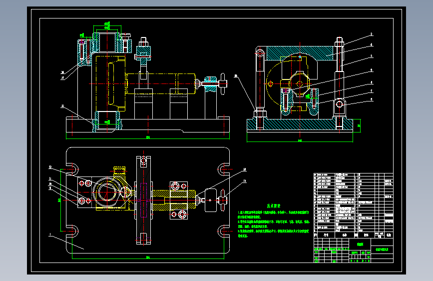Click the rounded rectangle handle block in plan view
Screen dimensions: 433x281
point(211,200)
